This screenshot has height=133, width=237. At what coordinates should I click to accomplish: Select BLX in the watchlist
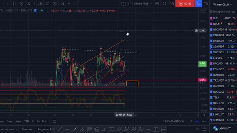224,18
